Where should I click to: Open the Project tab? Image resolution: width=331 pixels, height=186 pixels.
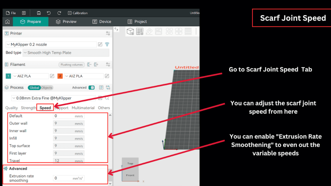(137, 22)
